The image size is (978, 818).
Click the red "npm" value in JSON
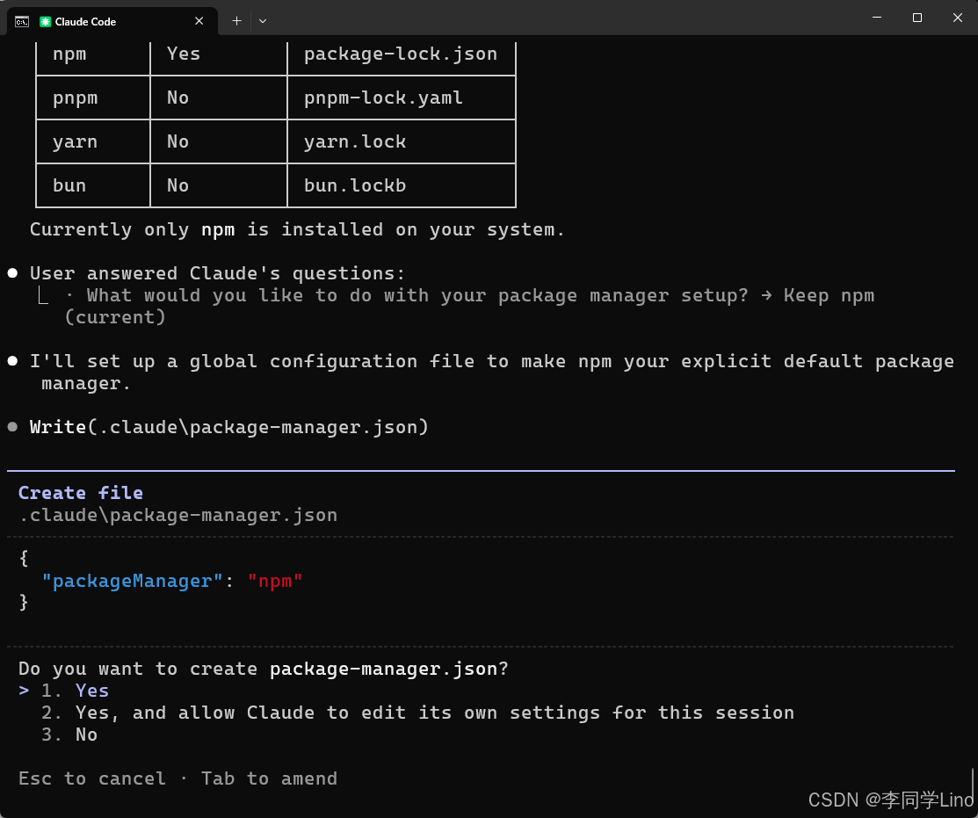(x=275, y=581)
